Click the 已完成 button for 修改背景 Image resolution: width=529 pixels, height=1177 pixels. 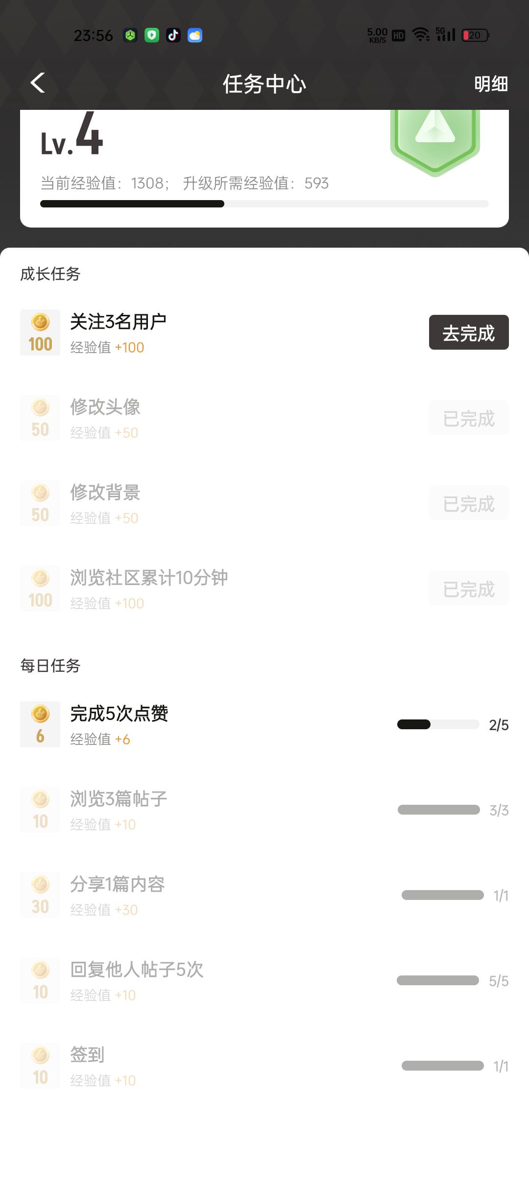point(469,503)
